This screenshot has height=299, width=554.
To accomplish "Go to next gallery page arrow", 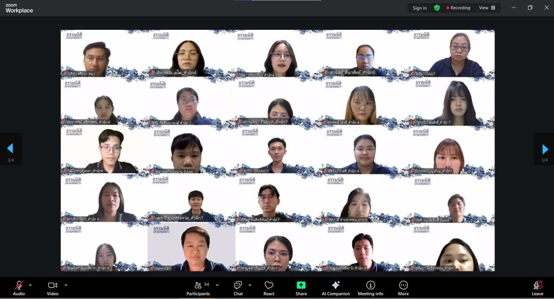I will coord(545,149).
